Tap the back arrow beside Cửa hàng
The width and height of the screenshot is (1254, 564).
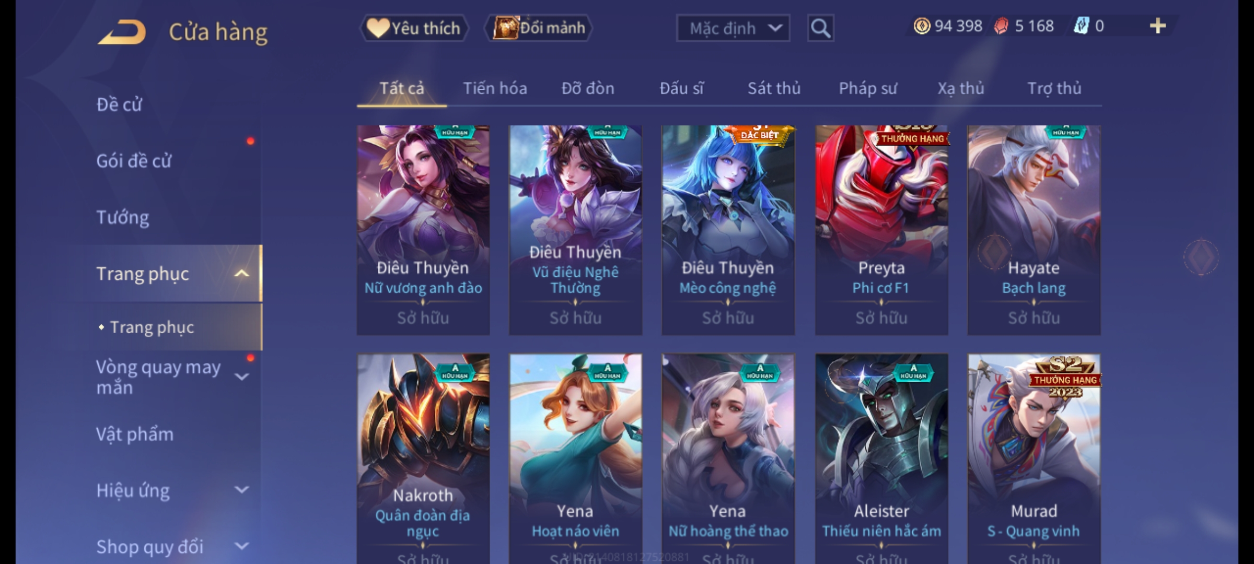(122, 32)
